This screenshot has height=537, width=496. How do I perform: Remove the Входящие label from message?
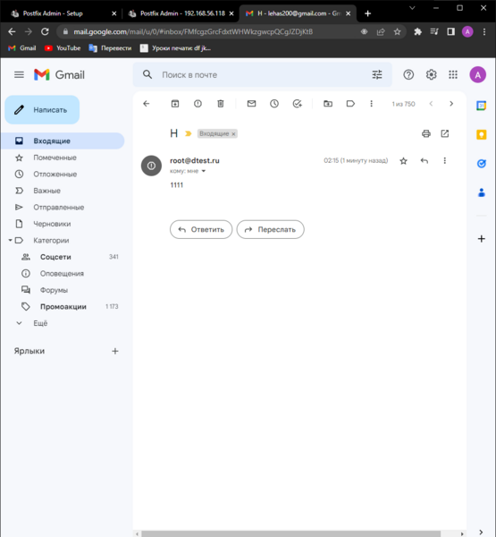click(233, 134)
